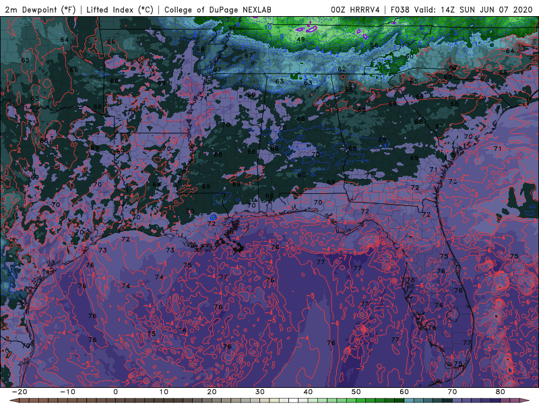This screenshot has width=539, height=404.
Task: Click the 49 dewpoint value on the map
Action: pyautogui.click(x=300, y=40)
